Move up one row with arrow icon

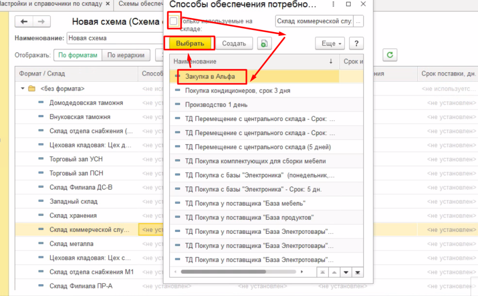334,272
